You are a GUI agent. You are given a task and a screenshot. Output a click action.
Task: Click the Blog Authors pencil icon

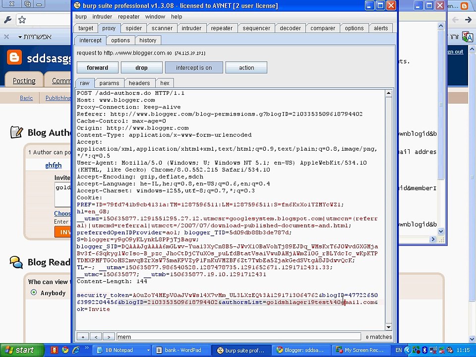click(16, 132)
